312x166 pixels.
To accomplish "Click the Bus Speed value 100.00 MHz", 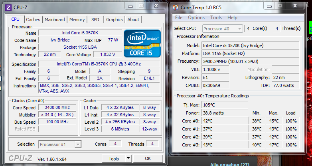I will [x=57, y=122].
